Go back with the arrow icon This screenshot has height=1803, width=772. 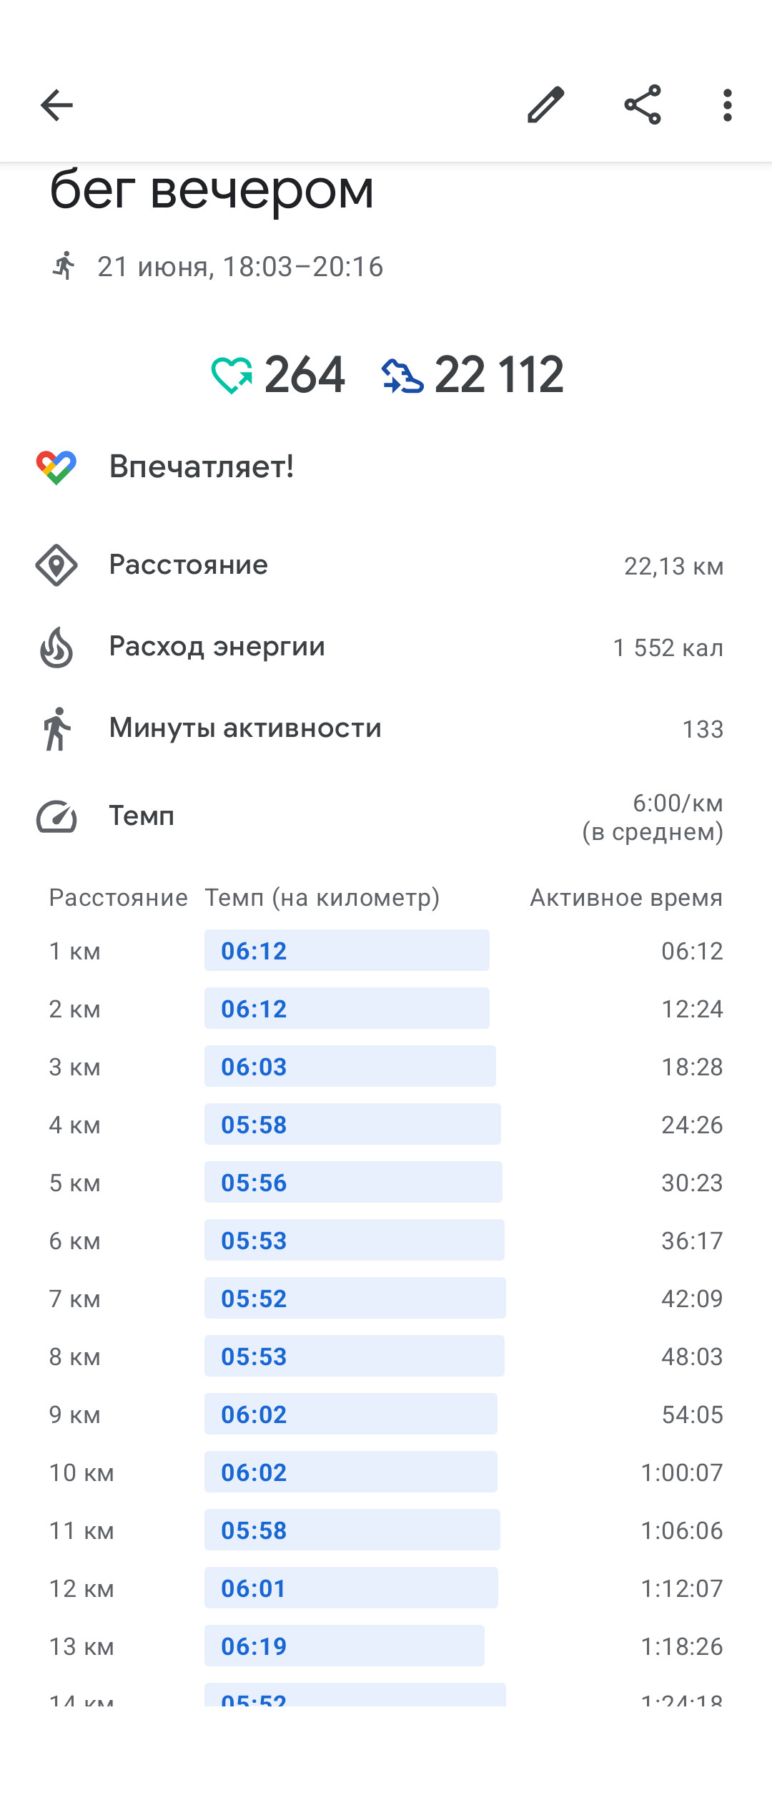[x=56, y=106]
